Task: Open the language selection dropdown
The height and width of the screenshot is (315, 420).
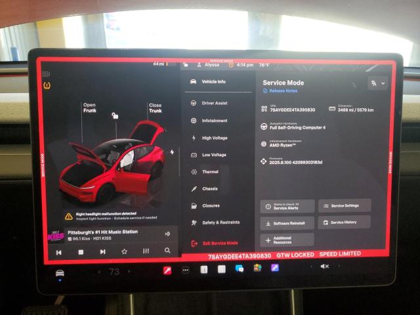Action: pos(378,83)
